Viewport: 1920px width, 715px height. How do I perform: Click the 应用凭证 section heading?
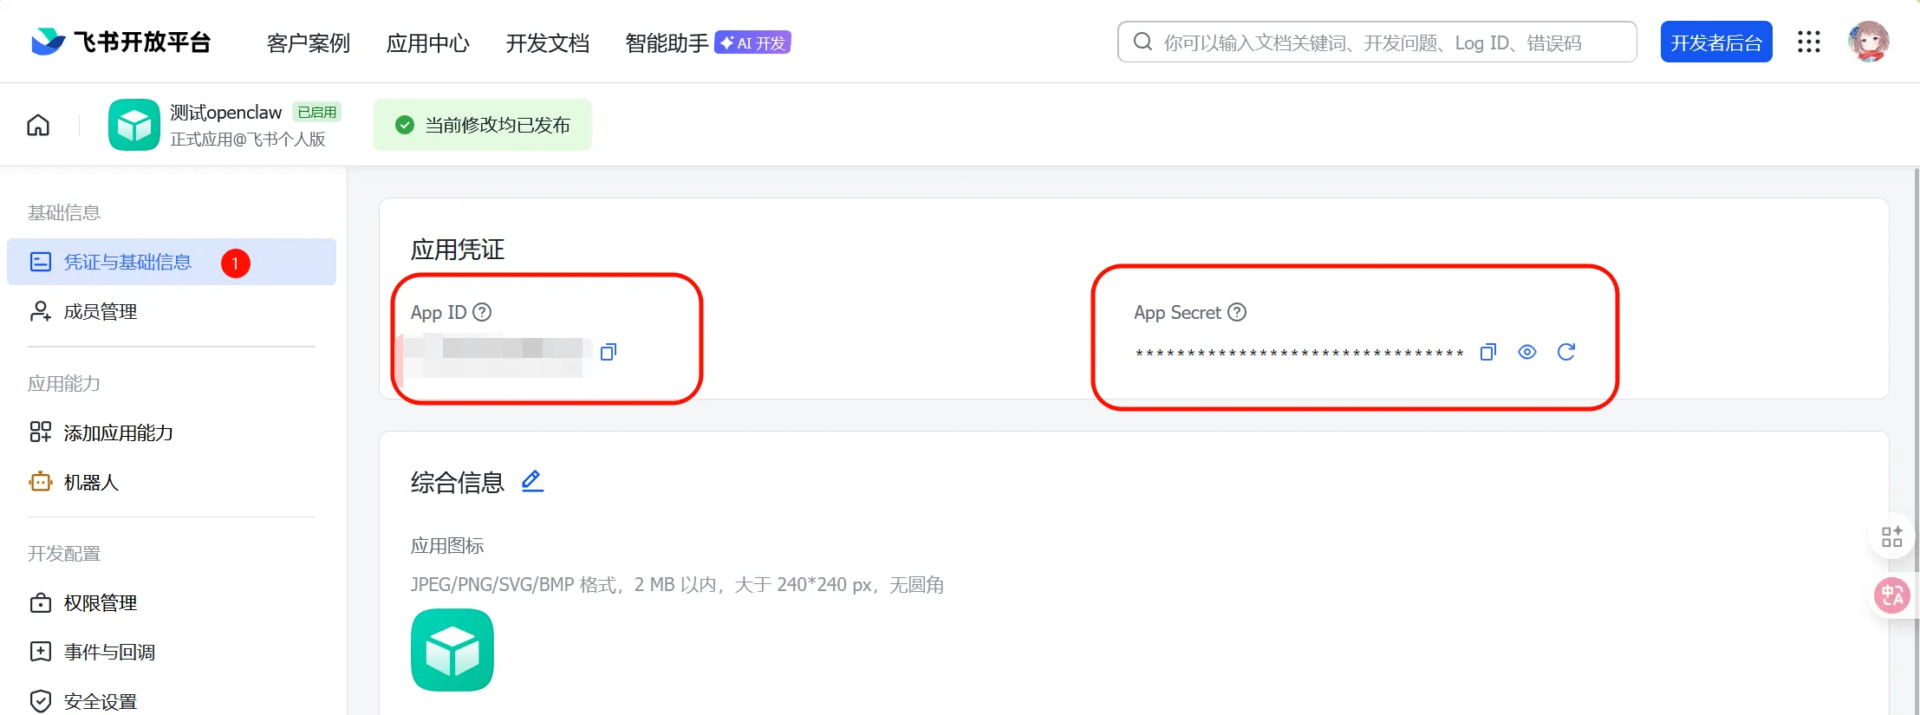[458, 250]
